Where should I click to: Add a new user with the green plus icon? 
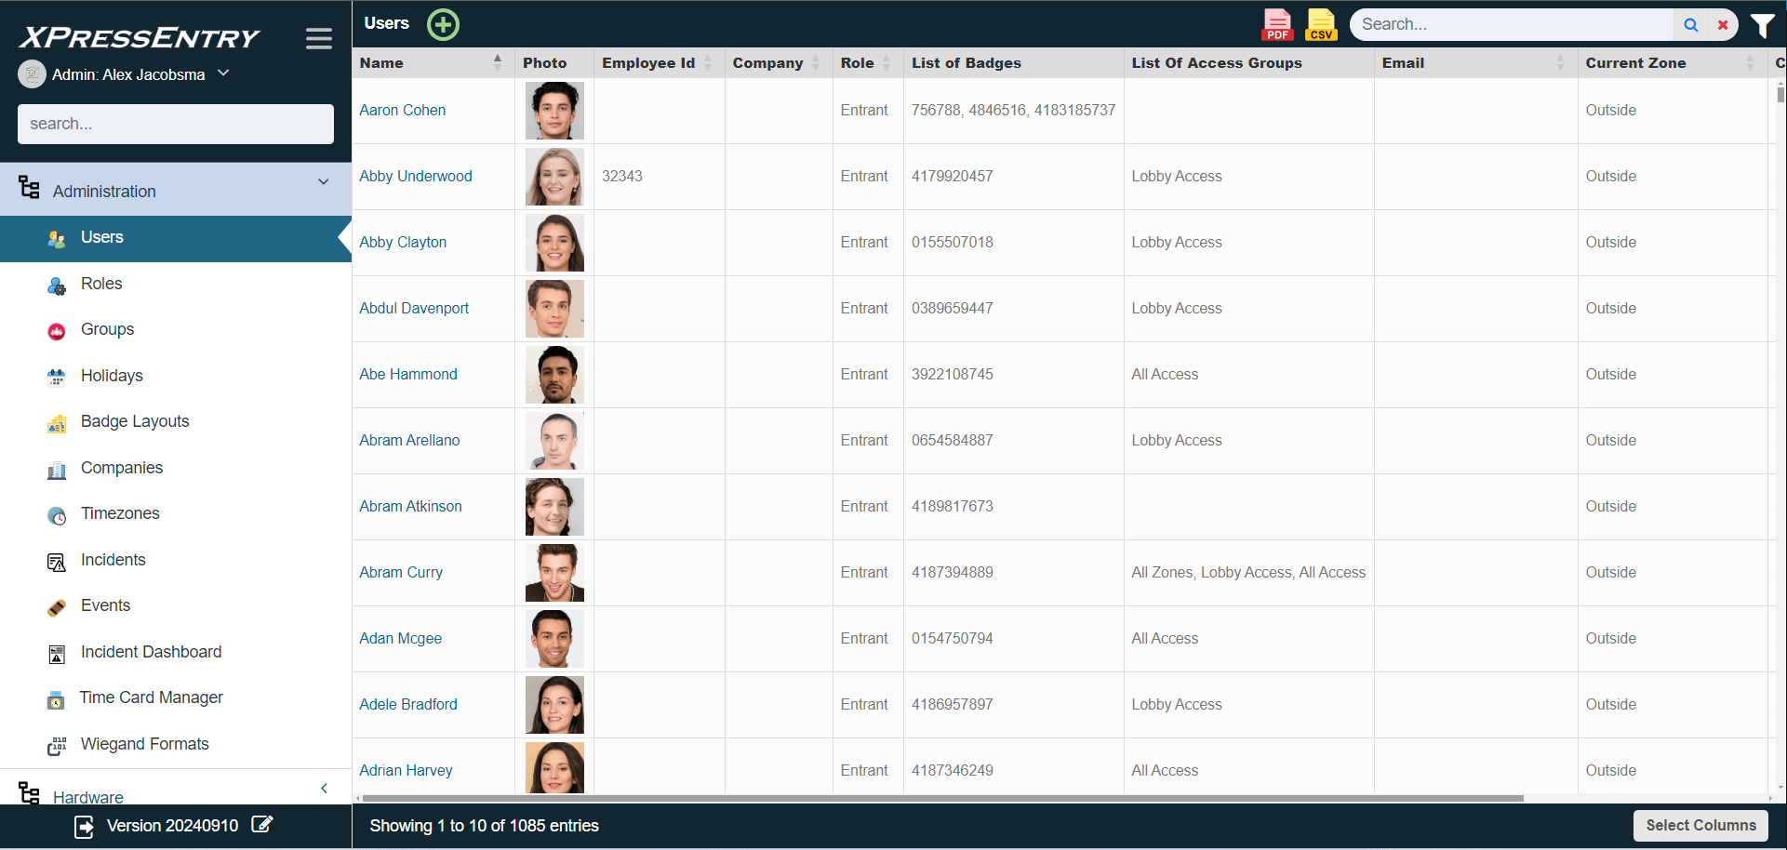pyautogui.click(x=444, y=24)
